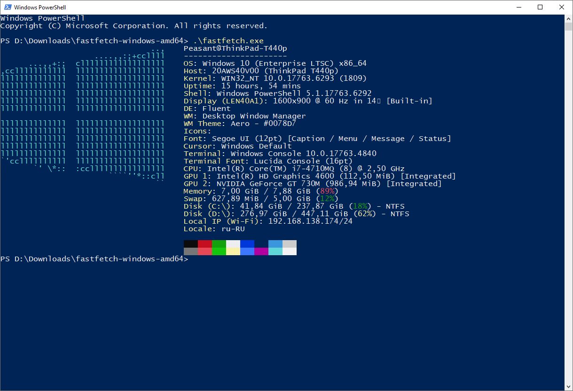Screen dimensions: 573x391
Task: Click the Uptime value '15 hours, 54 mins'
Action: (x=261, y=86)
